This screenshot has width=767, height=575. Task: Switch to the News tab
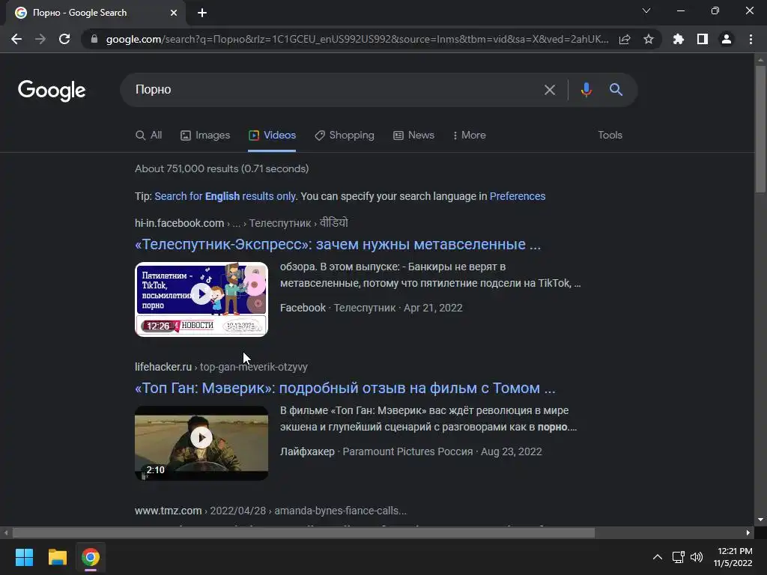point(413,136)
